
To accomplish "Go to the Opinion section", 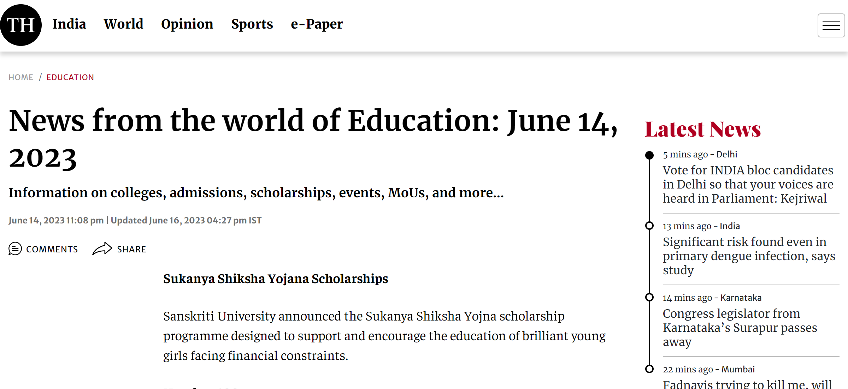I will (187, 24).
